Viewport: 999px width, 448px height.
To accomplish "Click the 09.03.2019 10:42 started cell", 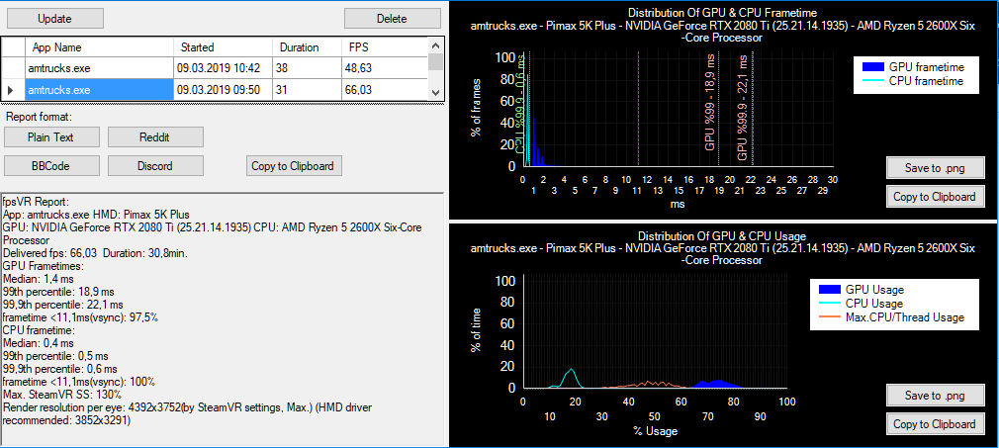I will 223,68.
